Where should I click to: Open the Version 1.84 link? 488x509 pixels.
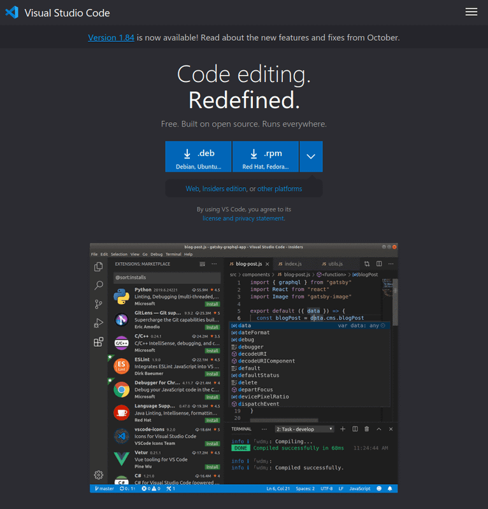111,38
